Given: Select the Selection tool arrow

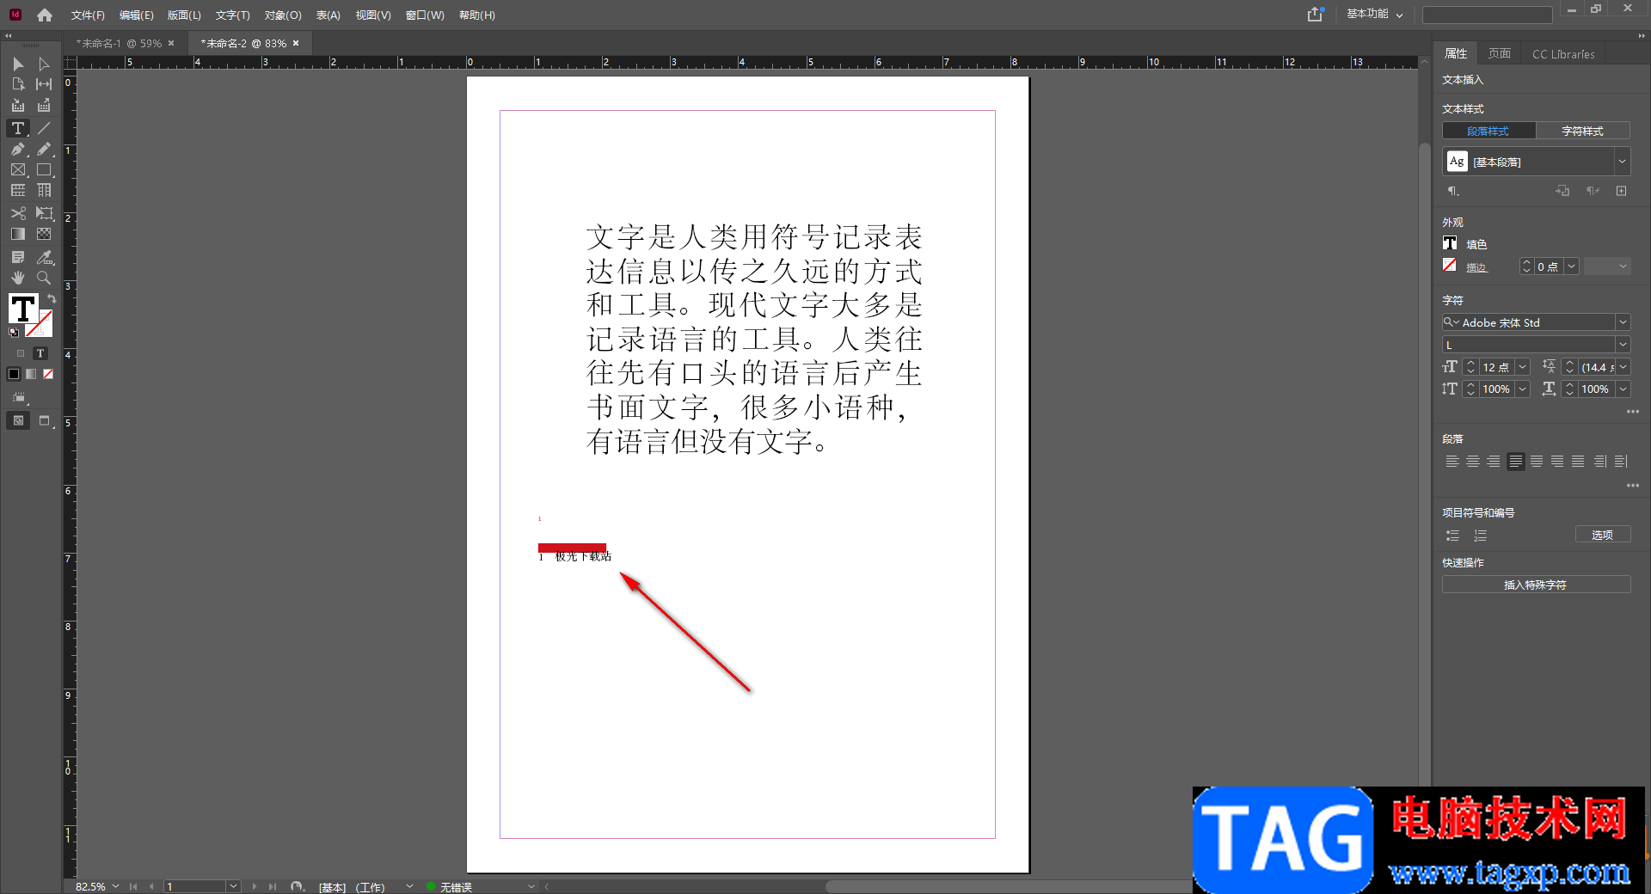Looking at the screenshot, I should coord(18,64).
